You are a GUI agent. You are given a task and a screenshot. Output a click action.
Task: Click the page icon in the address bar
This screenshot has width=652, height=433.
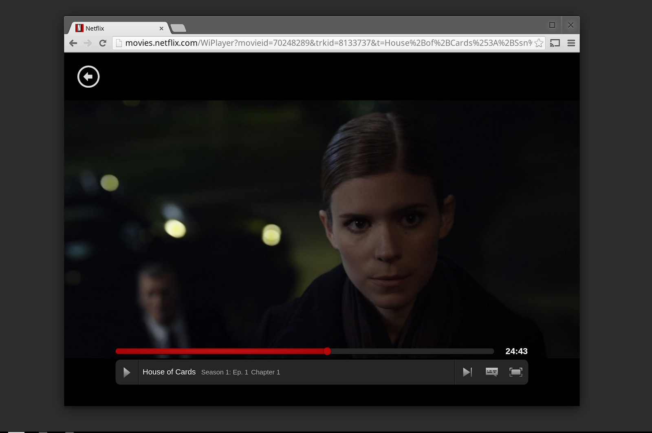click(x=119, y=42)
